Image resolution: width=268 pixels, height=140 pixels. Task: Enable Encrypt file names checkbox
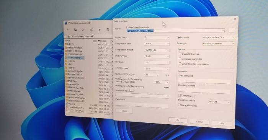pyautogui.click(x=179, y=105)
